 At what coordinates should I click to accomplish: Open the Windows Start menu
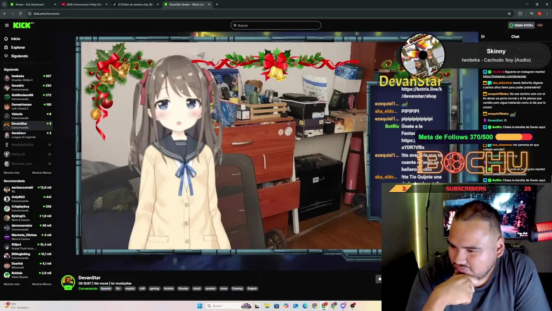(200, 306)
